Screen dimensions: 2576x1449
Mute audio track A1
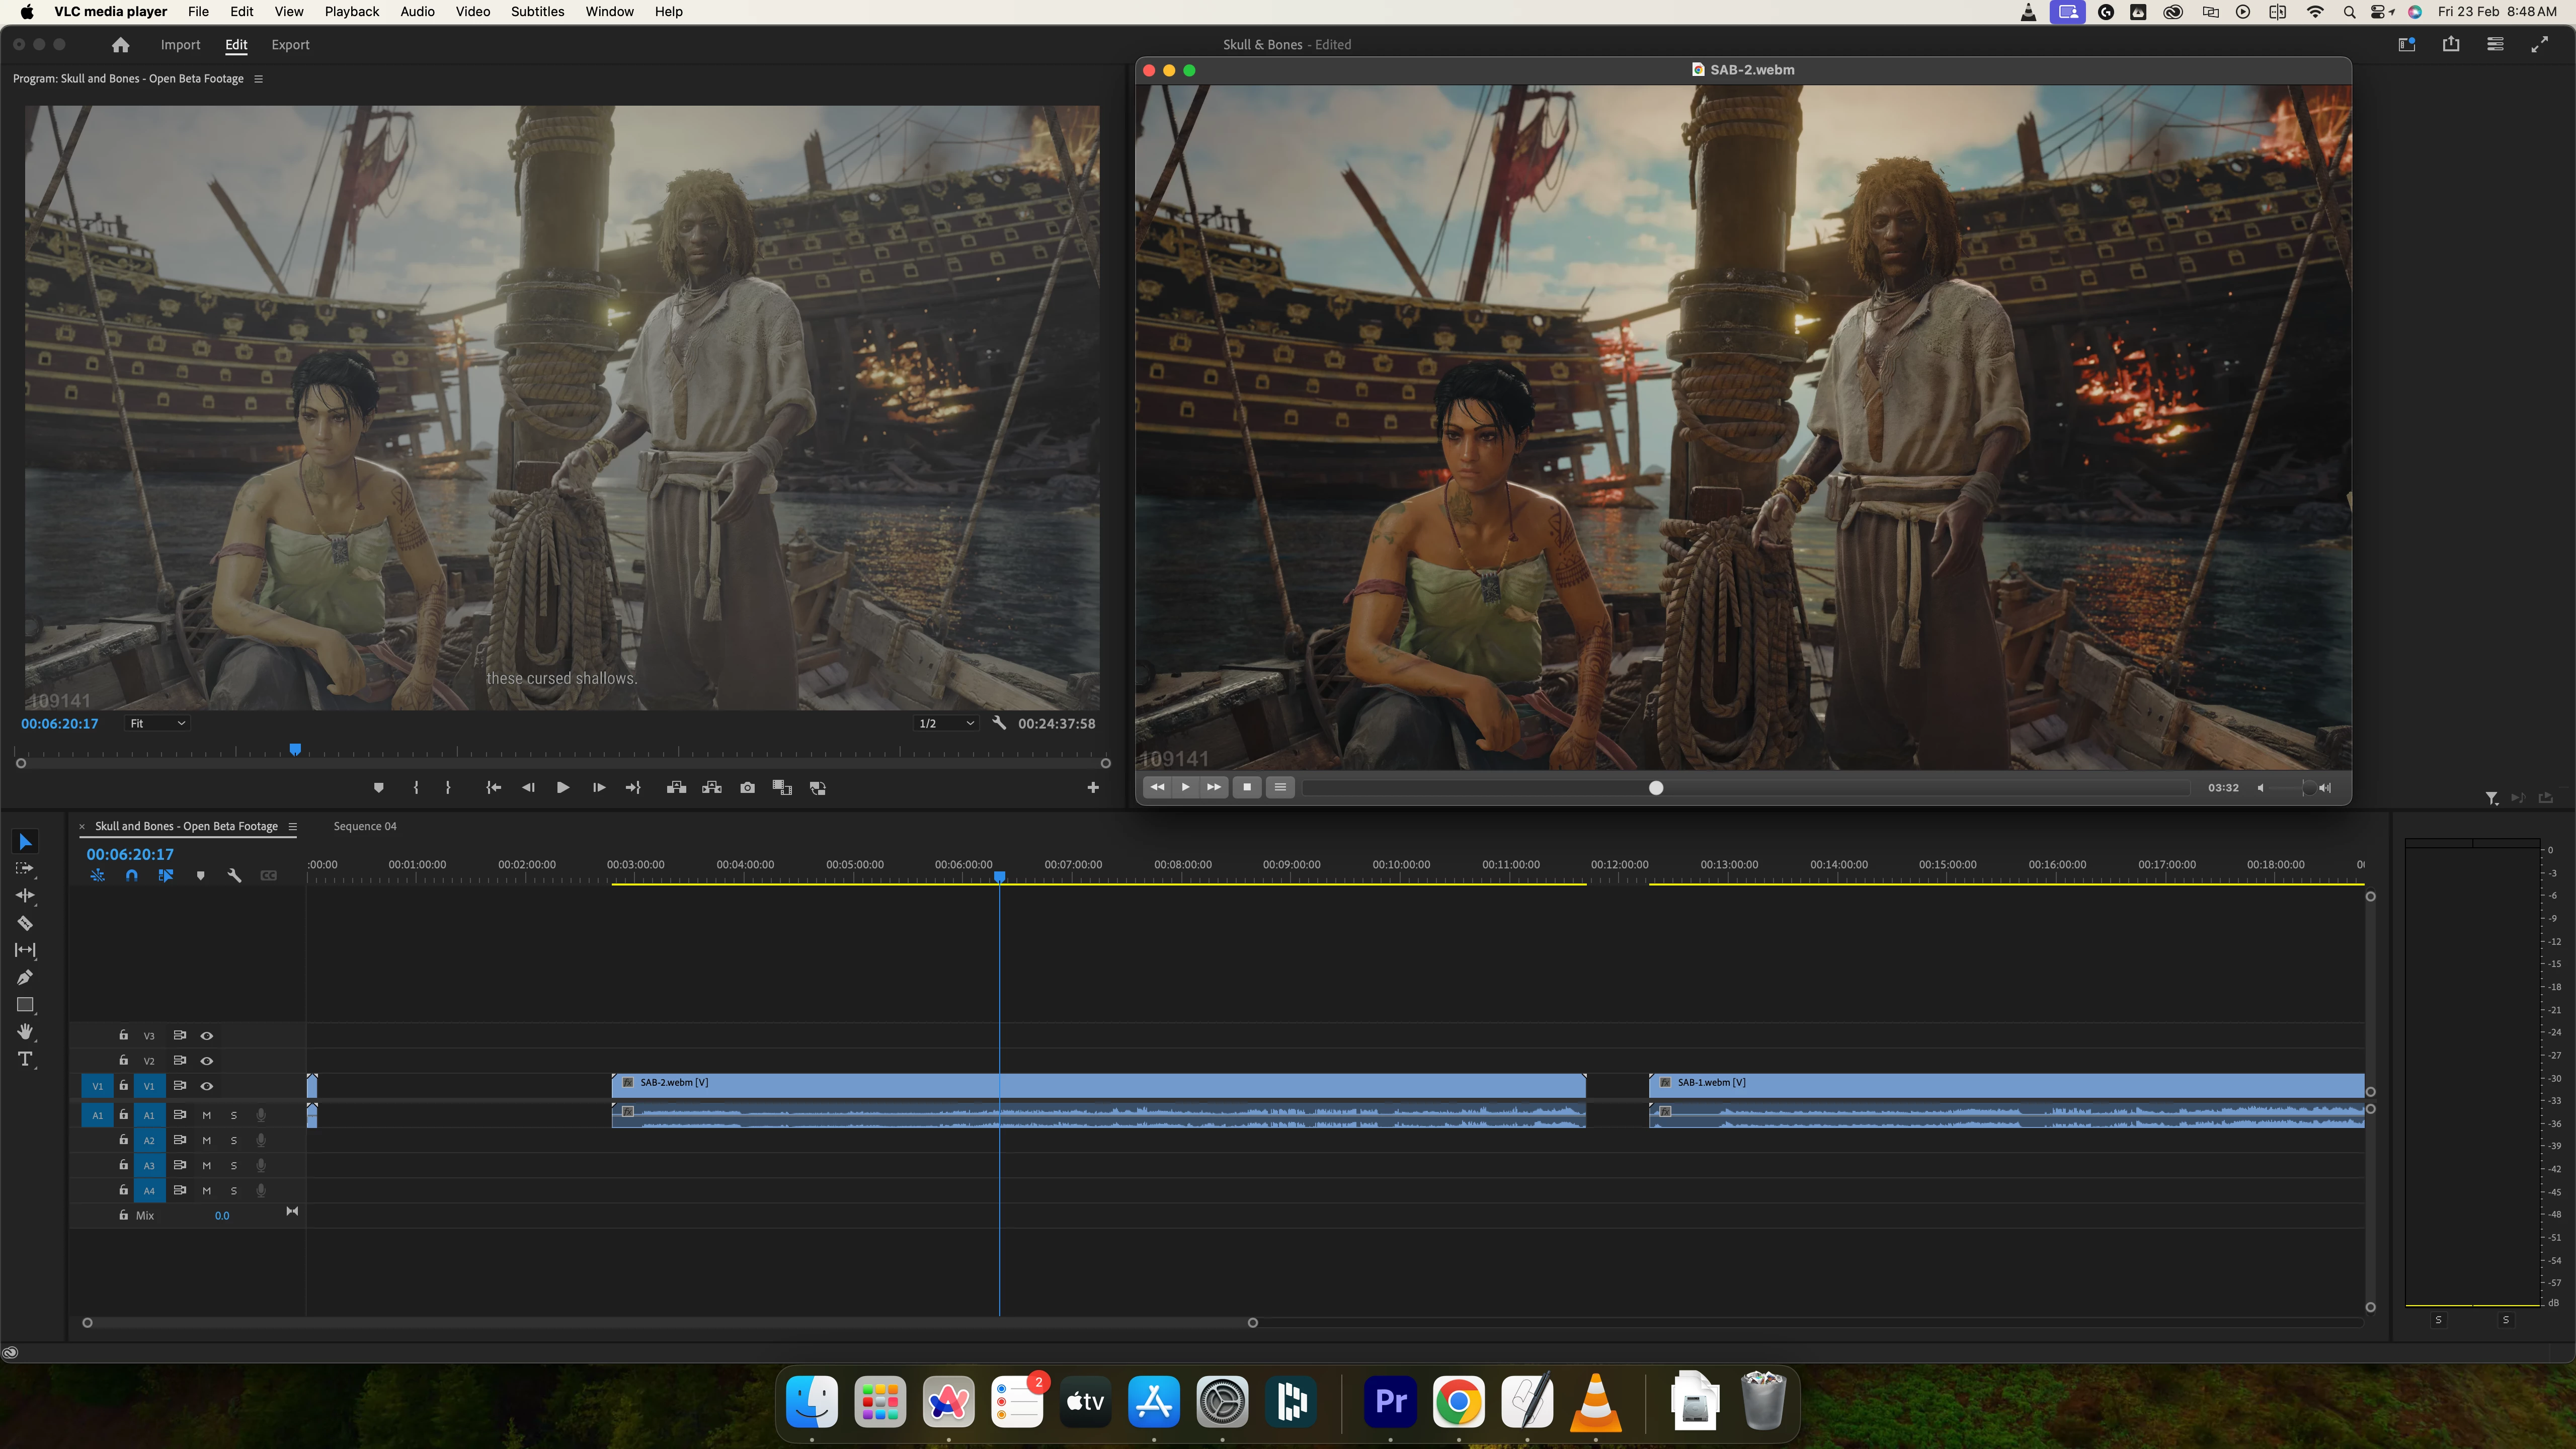tap(207, 1115)
